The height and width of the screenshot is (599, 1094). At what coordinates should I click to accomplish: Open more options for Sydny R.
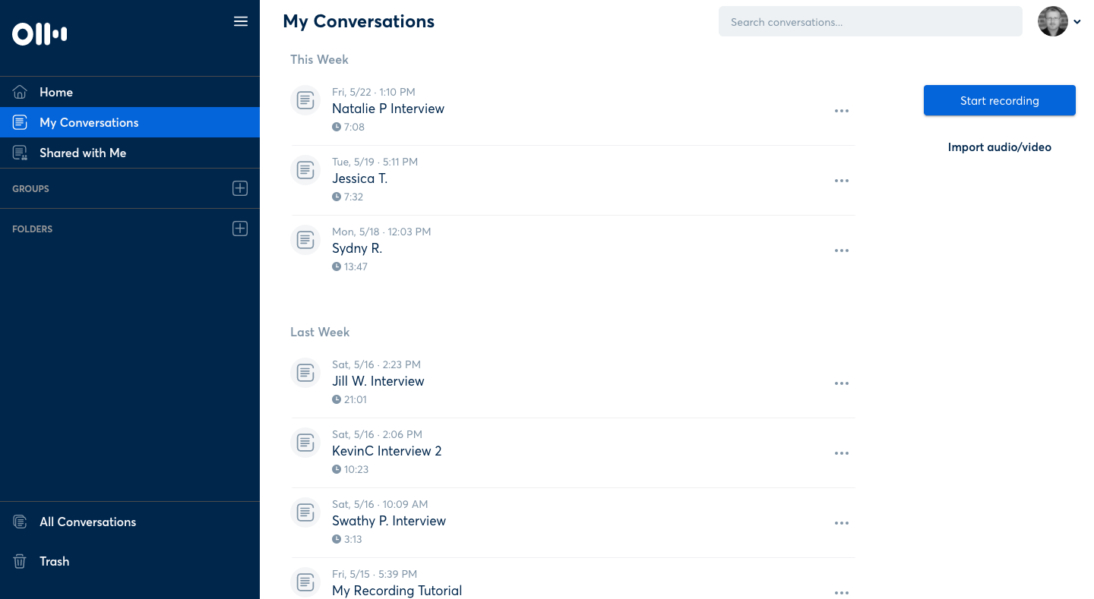point(841,251)
